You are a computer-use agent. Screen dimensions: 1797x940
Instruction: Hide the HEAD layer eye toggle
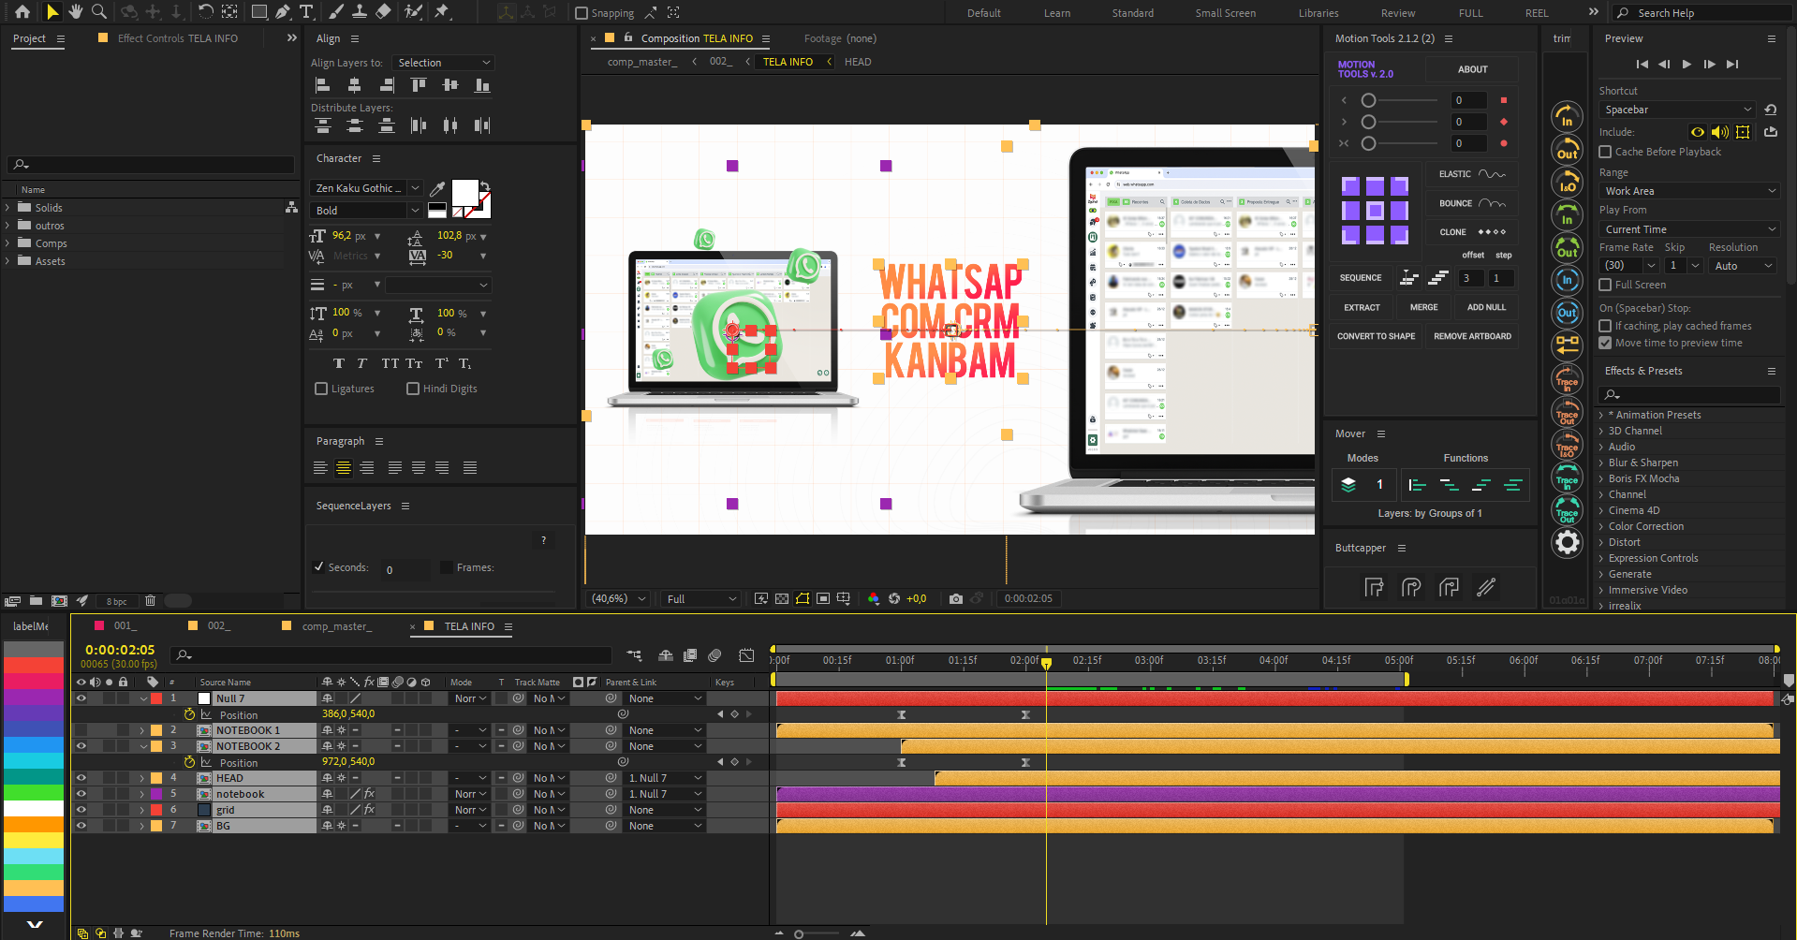coord(81,778)
